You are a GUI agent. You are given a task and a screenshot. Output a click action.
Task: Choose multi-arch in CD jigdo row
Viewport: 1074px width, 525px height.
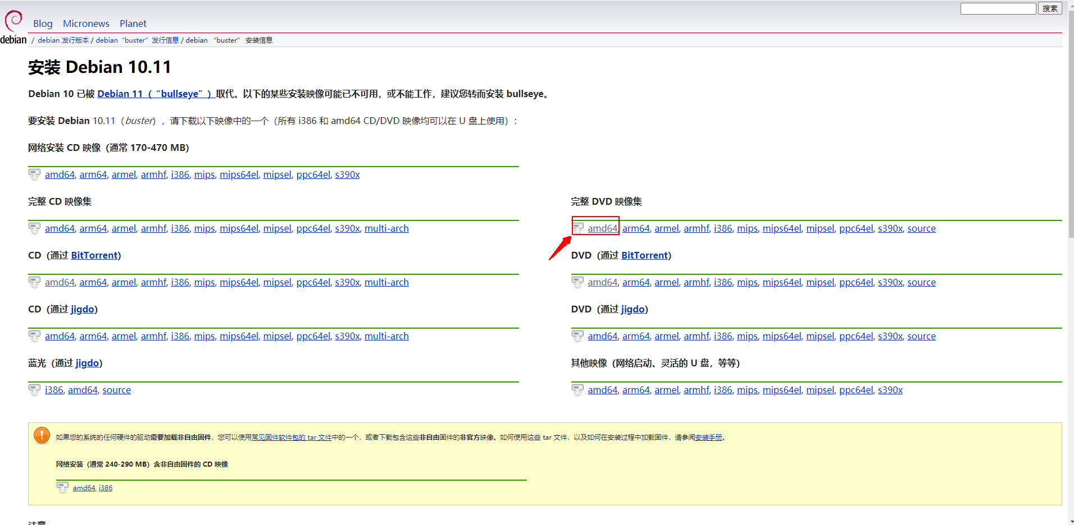[x=386, y=336]
